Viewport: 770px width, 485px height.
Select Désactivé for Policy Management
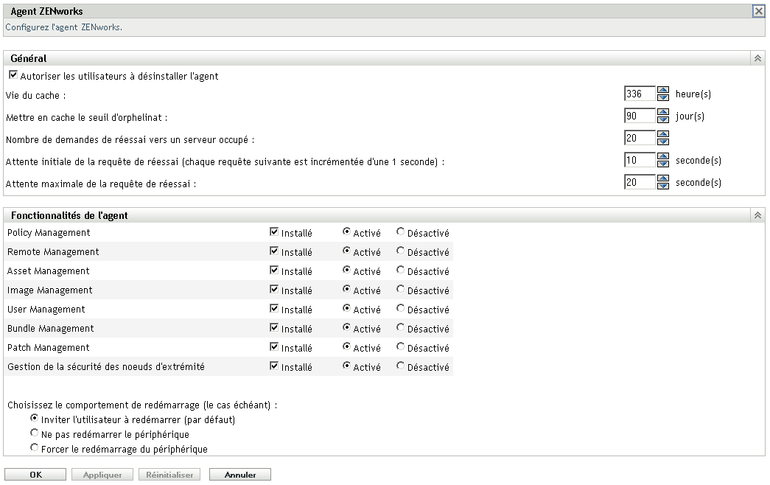[400, 232]
